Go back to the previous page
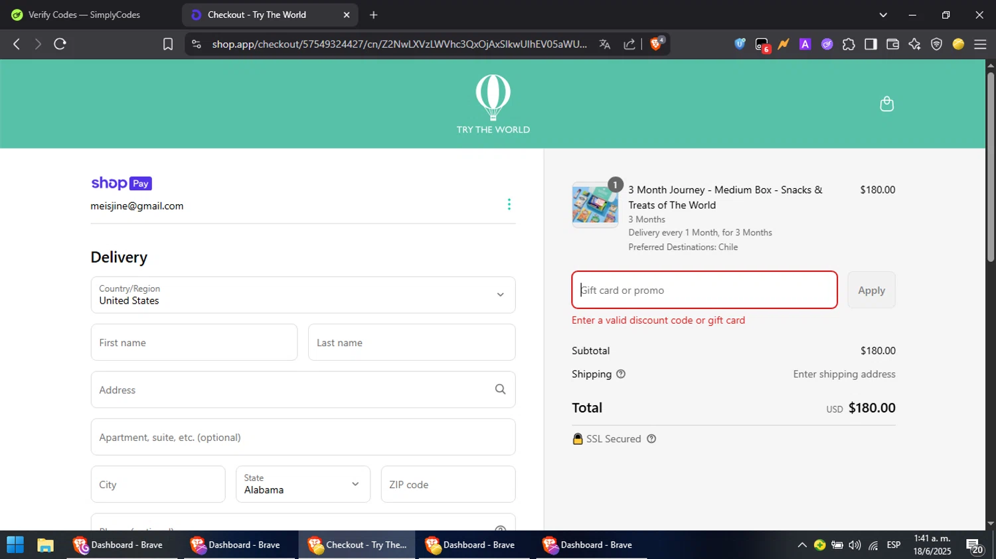This screenshot has width=996, height=559. (x=17, y=44)
